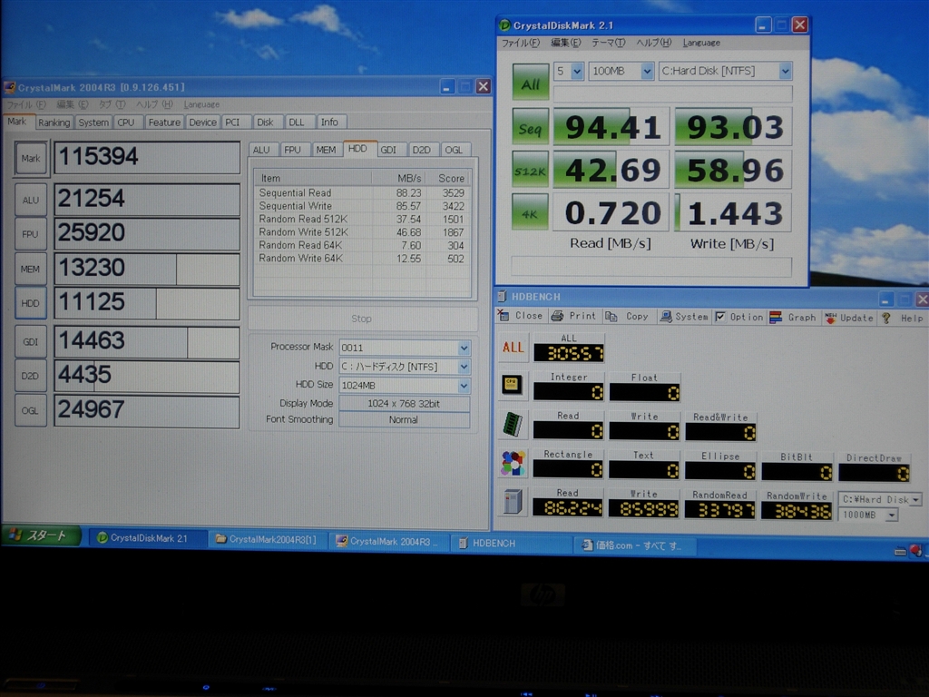Open the Graph view in HDBENCH

click(x=793, y=318)
